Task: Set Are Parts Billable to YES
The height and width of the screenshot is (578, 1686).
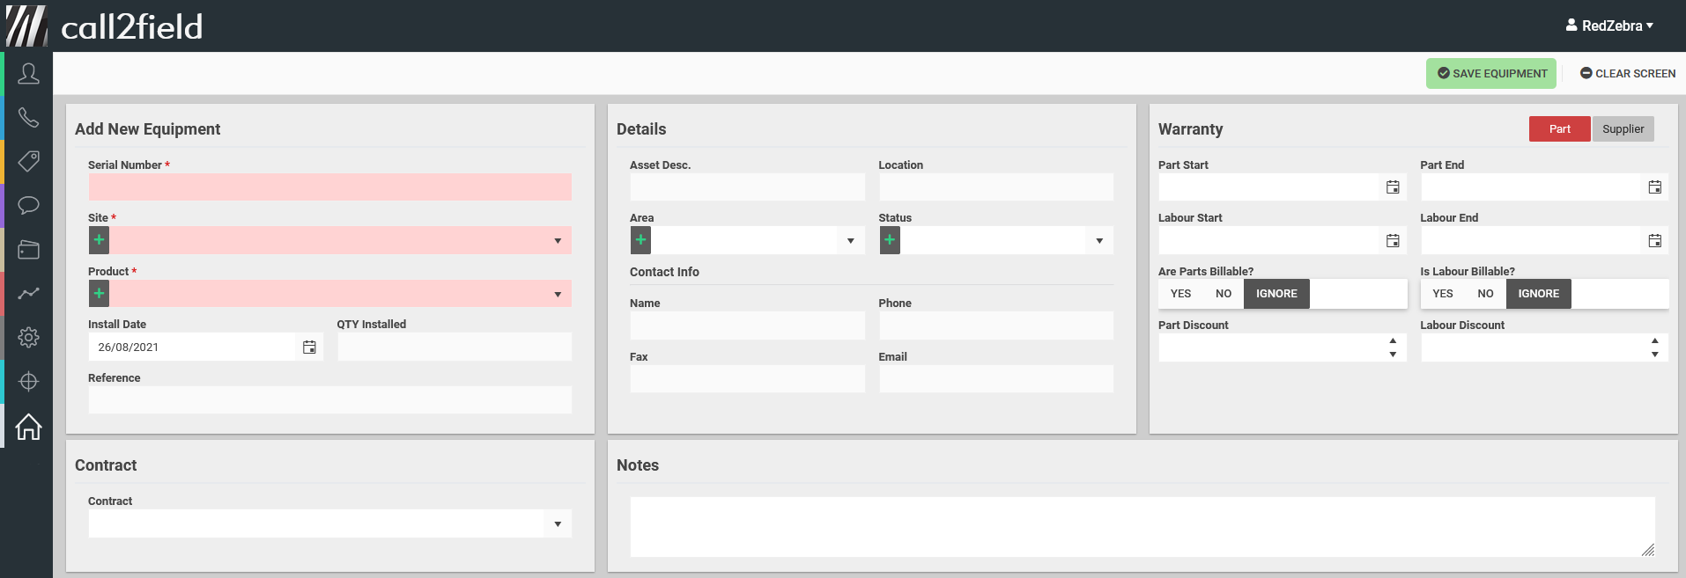Action: (x=1180, y=294)
